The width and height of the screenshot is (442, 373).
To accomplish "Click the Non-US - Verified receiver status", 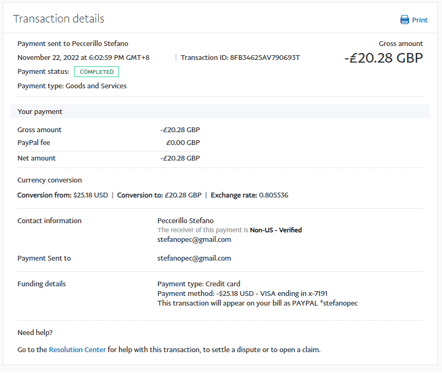I will click(275, 230).
